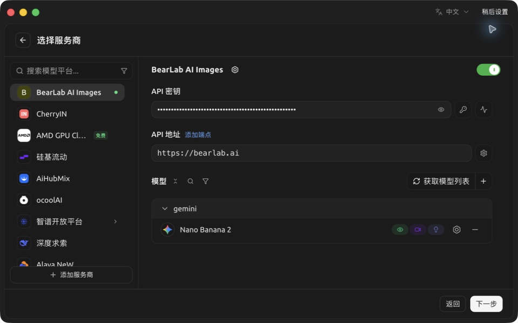Viewport: 518px width, 323px height.
Task: Click the purple video capability badge
Action: point(418,230)
